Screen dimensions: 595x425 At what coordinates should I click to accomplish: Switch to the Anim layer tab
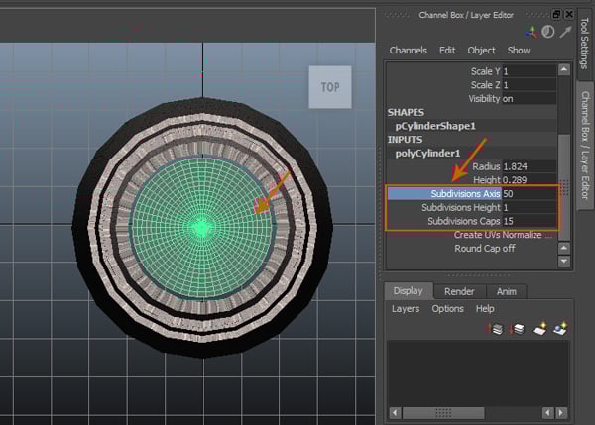505,291
